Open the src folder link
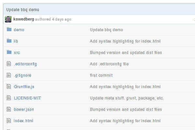 point(17,53)
